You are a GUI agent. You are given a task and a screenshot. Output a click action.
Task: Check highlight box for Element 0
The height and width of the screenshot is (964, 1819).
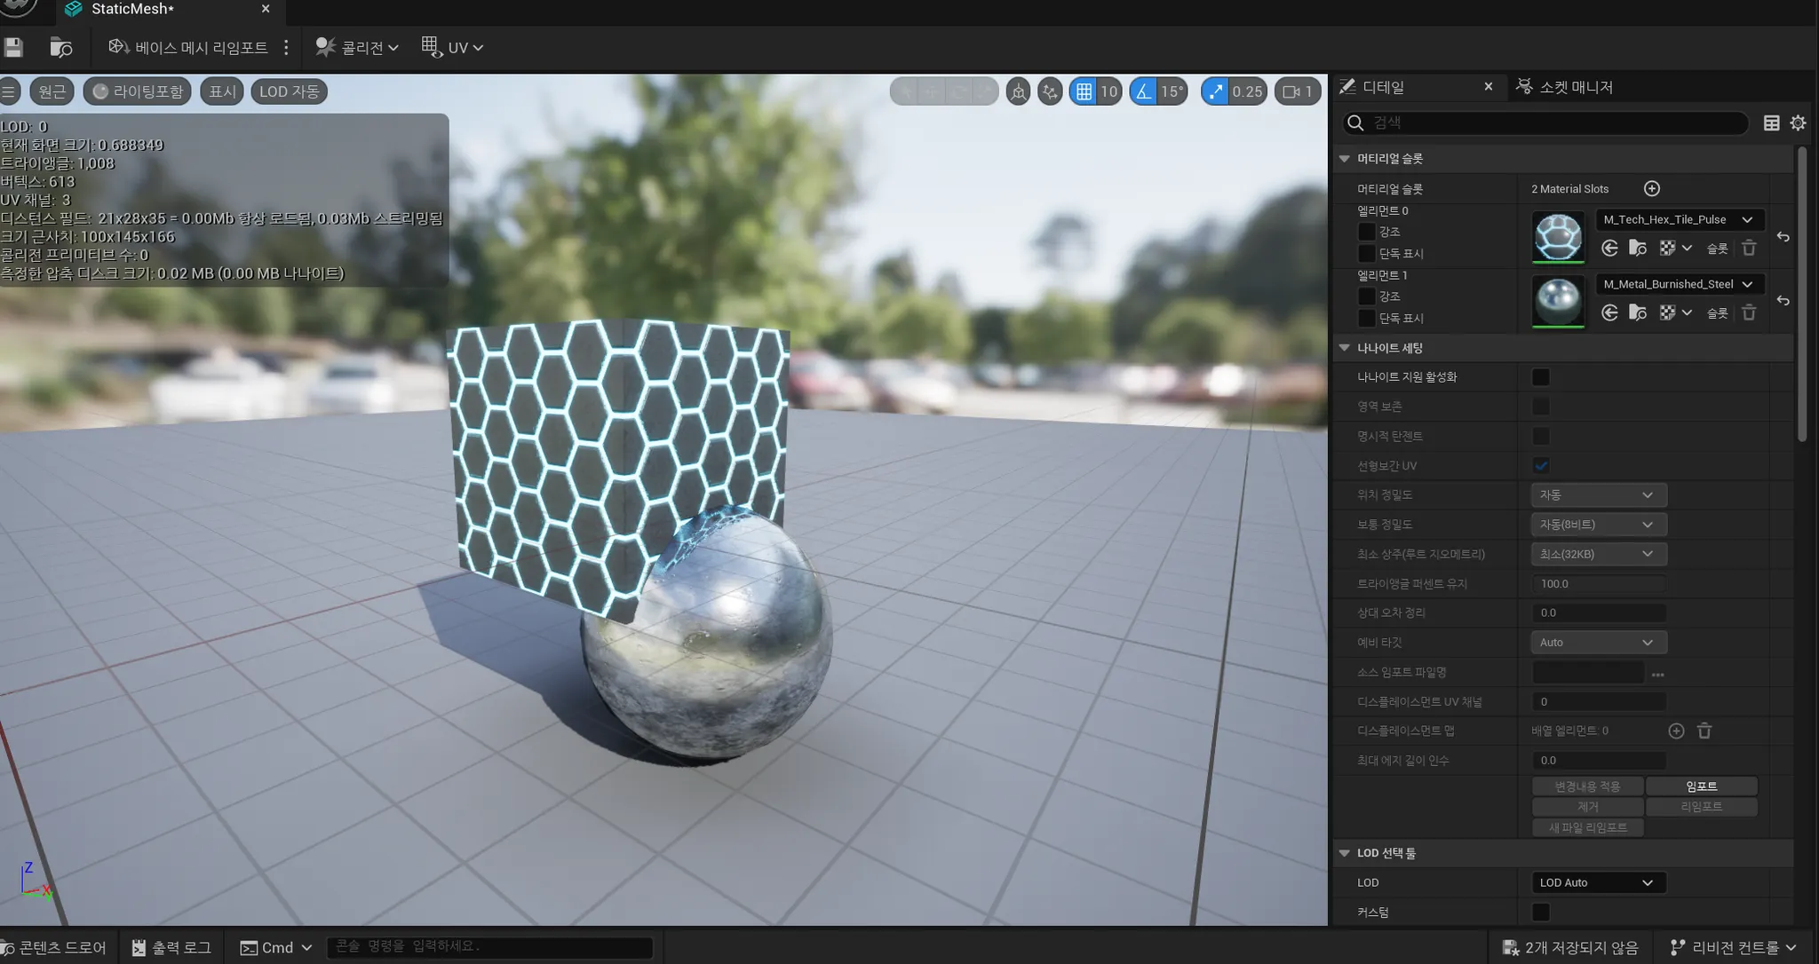click(1367, 232)
